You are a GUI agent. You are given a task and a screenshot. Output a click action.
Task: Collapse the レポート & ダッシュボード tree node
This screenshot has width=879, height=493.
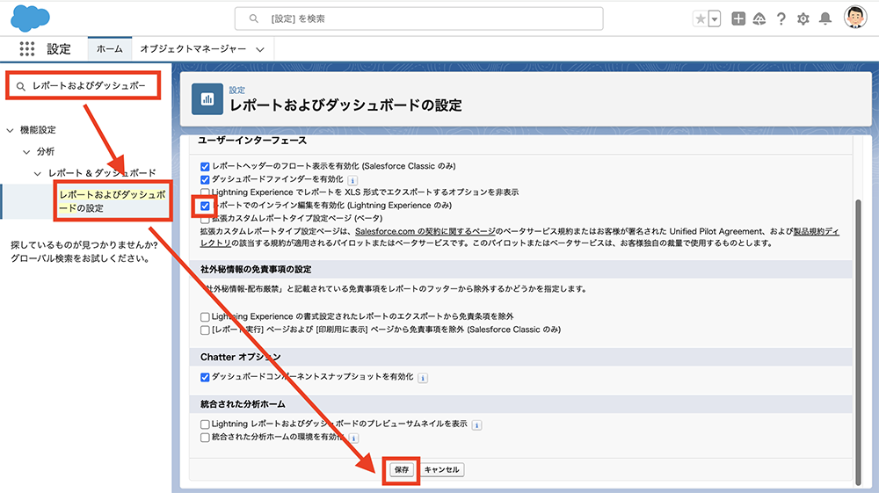[38, 174]
